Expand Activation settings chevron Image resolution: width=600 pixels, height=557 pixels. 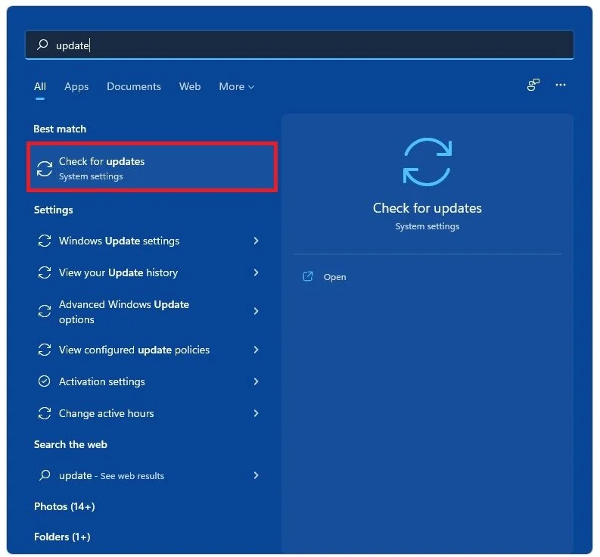click(x=256, y=381)
